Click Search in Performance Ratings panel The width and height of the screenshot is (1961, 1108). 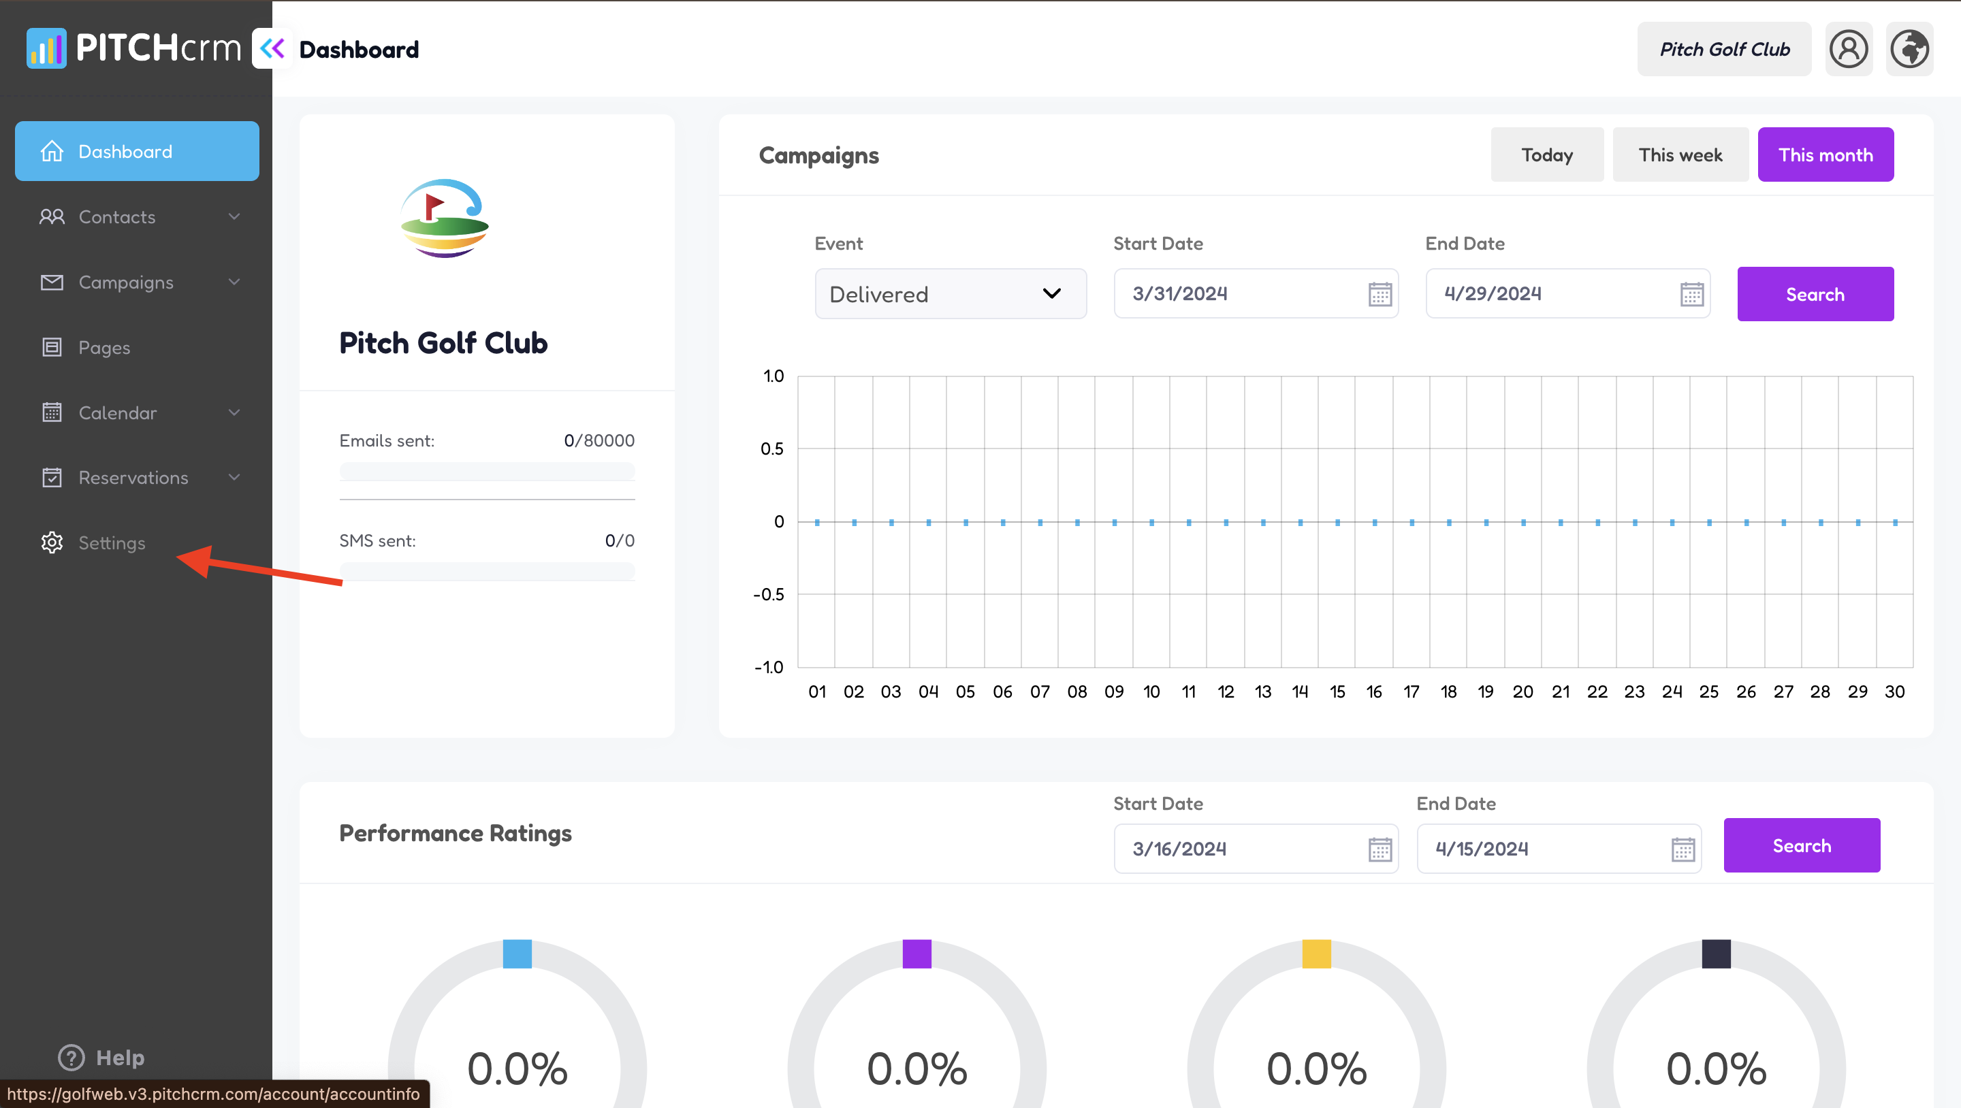(x=1801, y=845)
